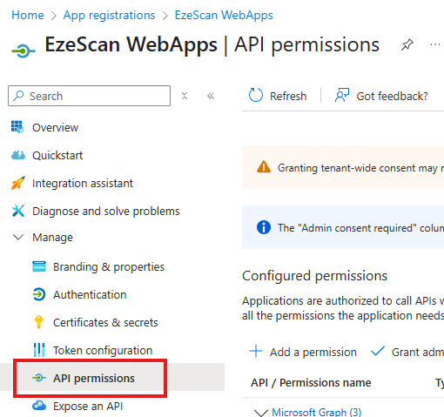The height and width of the screenshot is (417, 444).
Task: Collapse the Microsoft Graph (3) group
Action: coord(260,413)
